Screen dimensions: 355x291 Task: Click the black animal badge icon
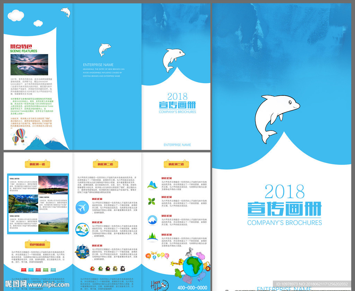pos(122,268)
